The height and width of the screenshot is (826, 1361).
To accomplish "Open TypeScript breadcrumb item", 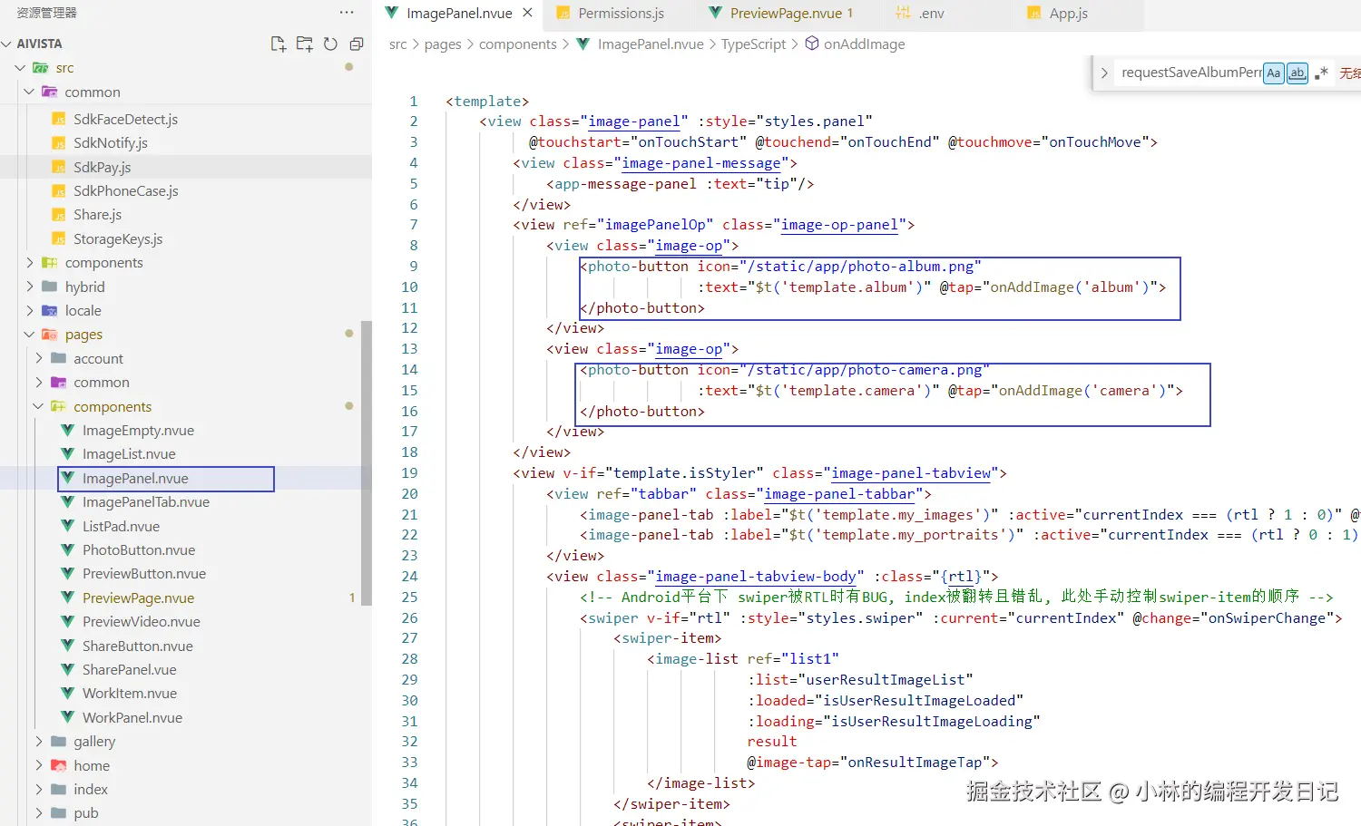I will pyautogui.click(x=753, y=44).
